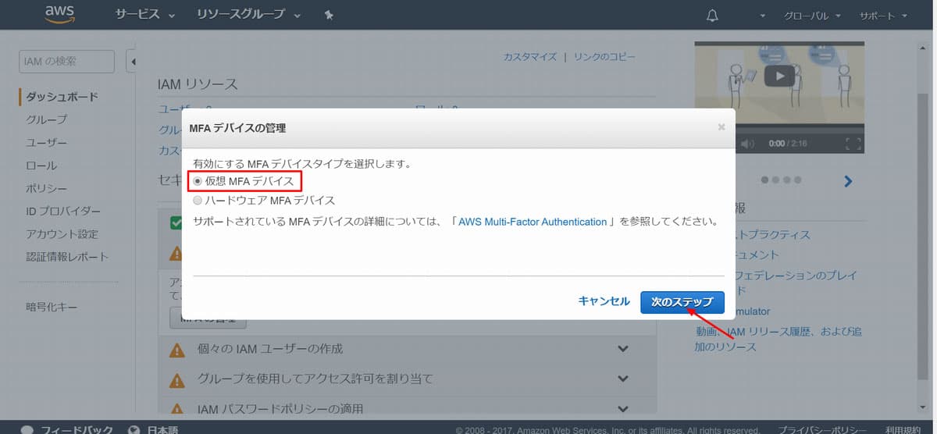Image resolution: width=937 pixels, height=434 pixels.
Task: Open プライバシーポリシー footer link
Action: (x=821, y=430)
